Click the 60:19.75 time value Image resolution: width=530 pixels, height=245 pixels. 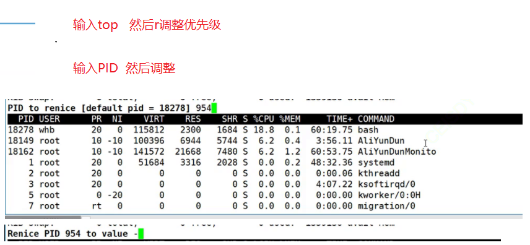332,130
